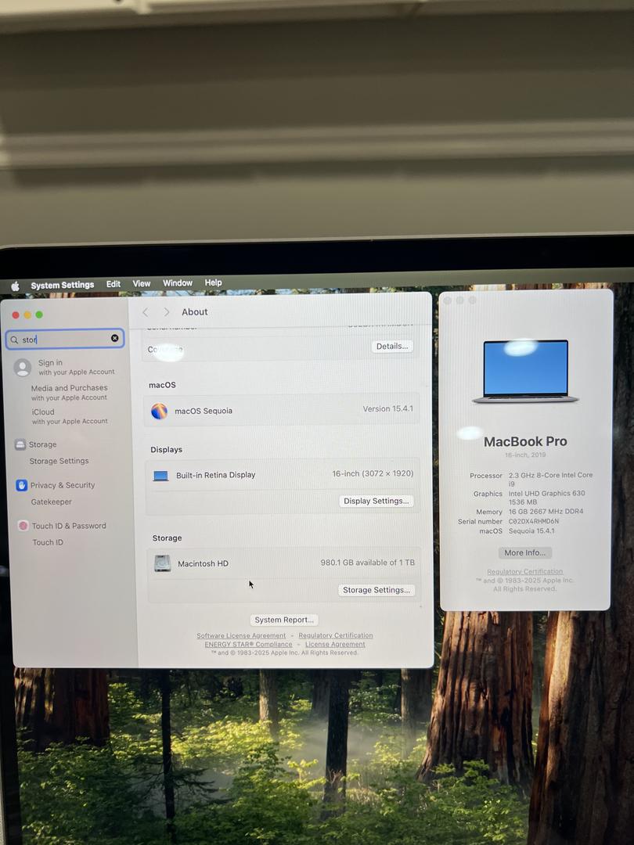
Task: Open the Edit menu
Action: [113, 284]
